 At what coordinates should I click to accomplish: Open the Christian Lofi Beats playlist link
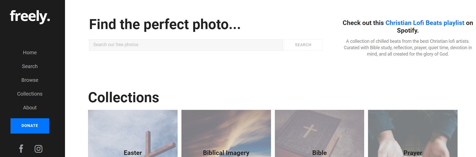point(425,23)
